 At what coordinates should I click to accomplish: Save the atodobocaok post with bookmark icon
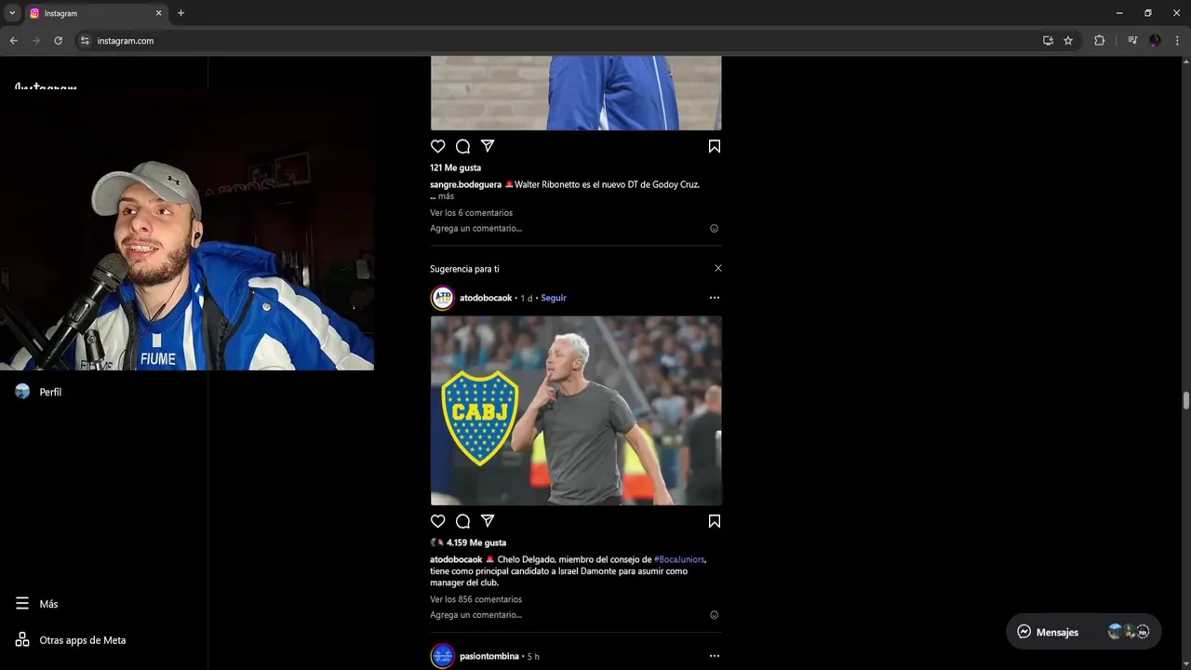715,521
